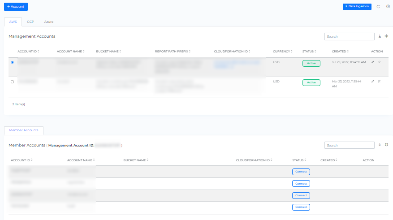The image size is (393, 220).
Task: Focus the Member Accounts search field
Action: coord(350,145)
